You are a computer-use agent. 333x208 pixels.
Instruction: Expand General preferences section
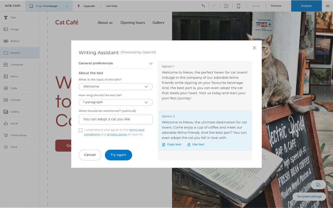pyautogui.click(x=115, y=63)
